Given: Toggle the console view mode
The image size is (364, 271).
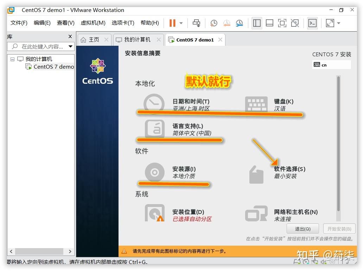Looking at the screenshot, I should 312,23.
